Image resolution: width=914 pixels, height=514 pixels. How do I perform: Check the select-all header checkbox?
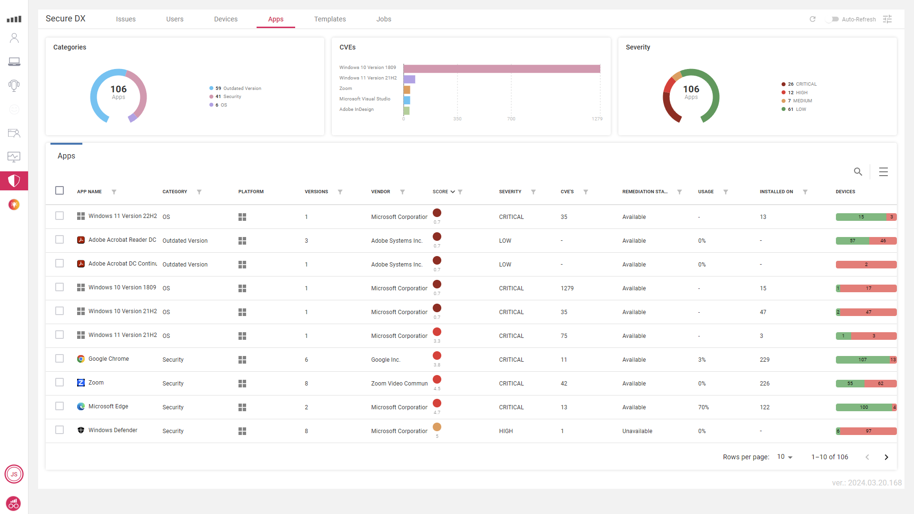pos(60,190)
